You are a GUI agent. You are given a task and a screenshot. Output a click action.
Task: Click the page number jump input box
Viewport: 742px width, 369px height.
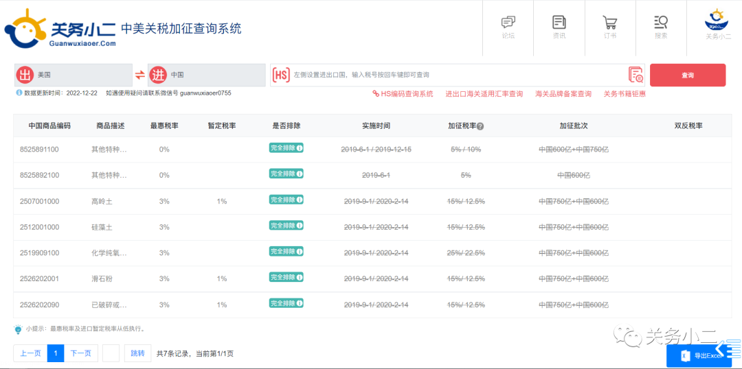click(x=111, y=353)
